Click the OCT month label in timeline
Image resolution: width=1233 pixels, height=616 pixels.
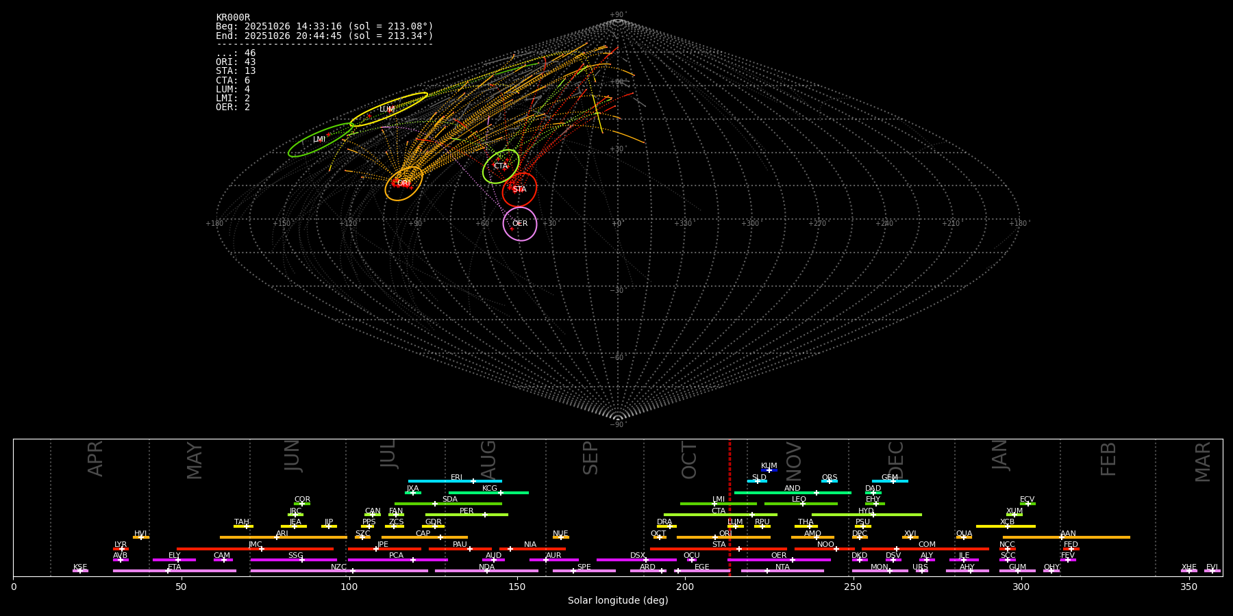coord(689,460)
